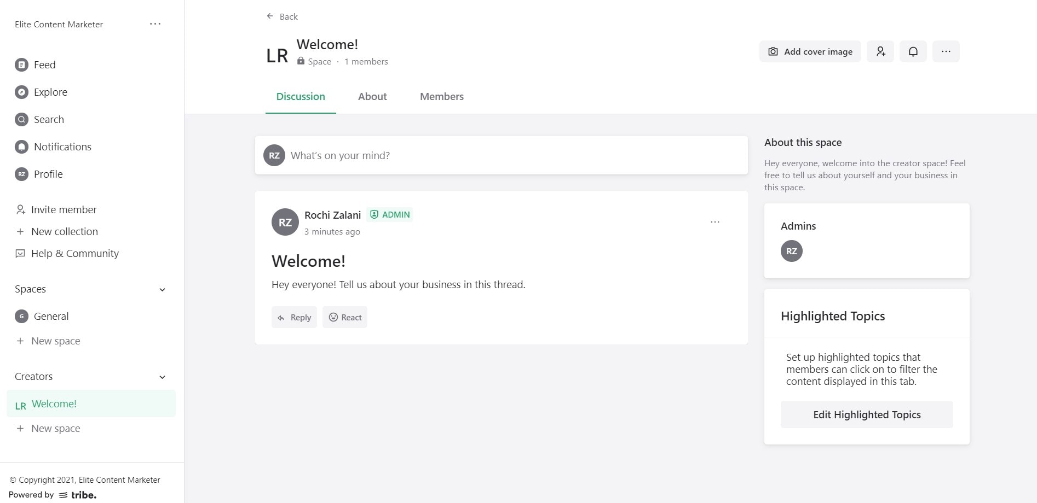Click the Feed icon in sidebar
Screen dimensions: 1037x503
tap(21, 65)
